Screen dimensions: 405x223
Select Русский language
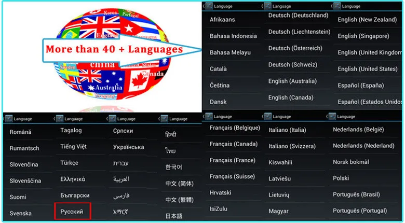click(x=73, y=212)
